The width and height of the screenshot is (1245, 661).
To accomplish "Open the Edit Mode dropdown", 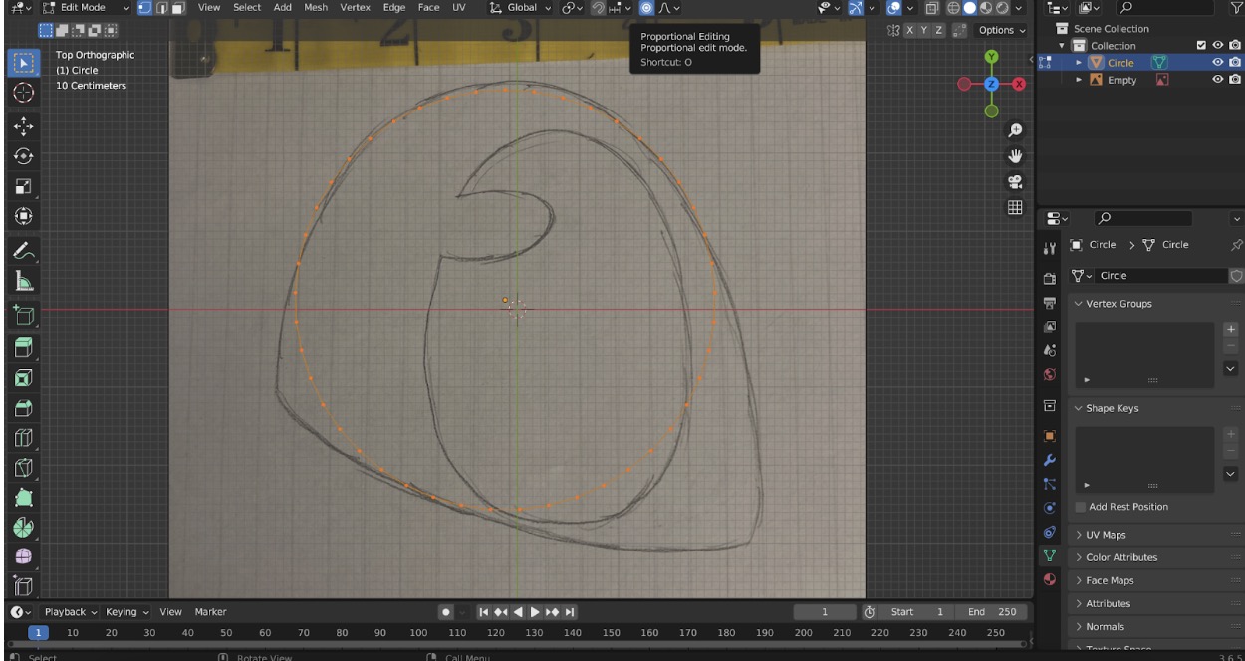I will 88,7.
